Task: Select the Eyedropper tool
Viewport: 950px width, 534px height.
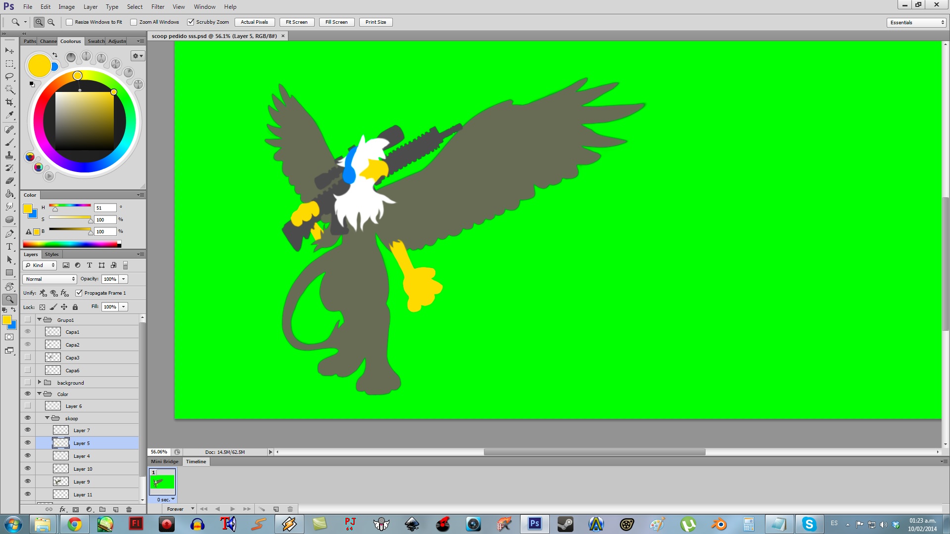Action: (x=9, y=115)
